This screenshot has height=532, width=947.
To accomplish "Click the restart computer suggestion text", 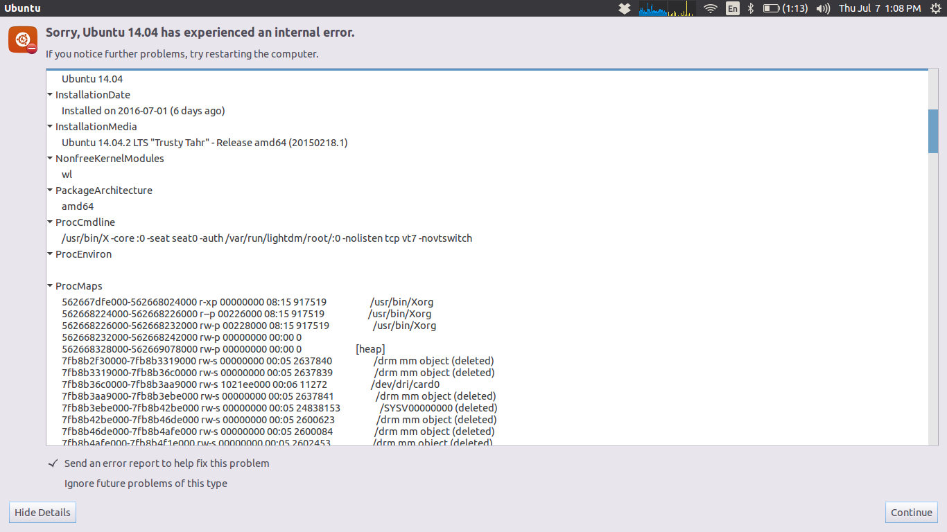I will pos(182,54).
